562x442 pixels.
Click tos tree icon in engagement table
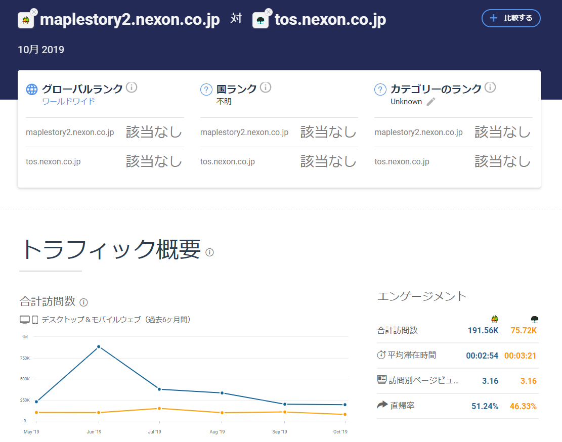(534, 319)
